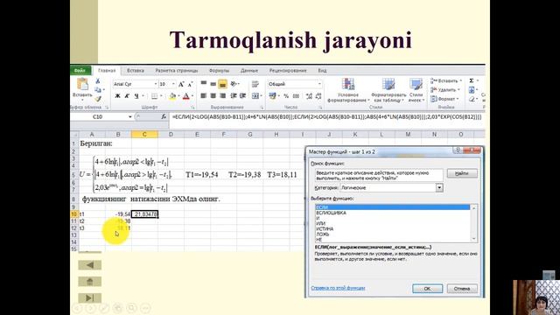560x315 pixels.
Task: Select ЕСЛИ in the function list
Action: (x=393, y=207)
